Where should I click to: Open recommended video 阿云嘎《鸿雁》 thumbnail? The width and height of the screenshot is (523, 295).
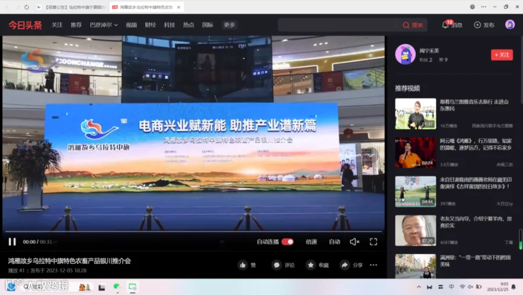(415, 152)
